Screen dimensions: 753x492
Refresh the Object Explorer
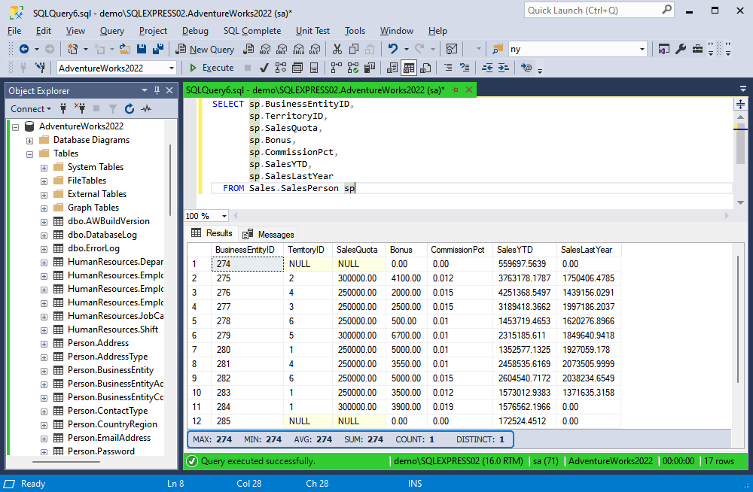coord(130,108)
